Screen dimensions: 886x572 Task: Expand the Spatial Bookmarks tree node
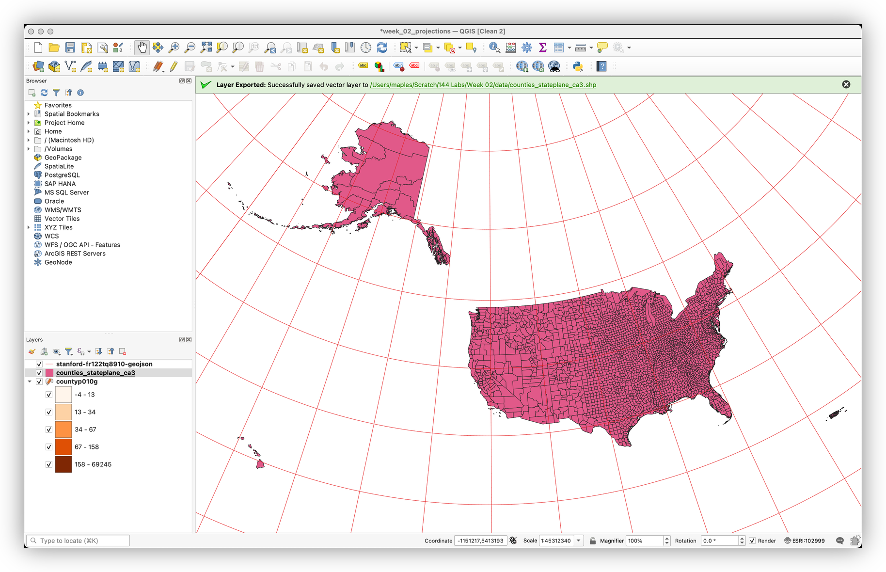pyautogui.click(x=29, y=114)
